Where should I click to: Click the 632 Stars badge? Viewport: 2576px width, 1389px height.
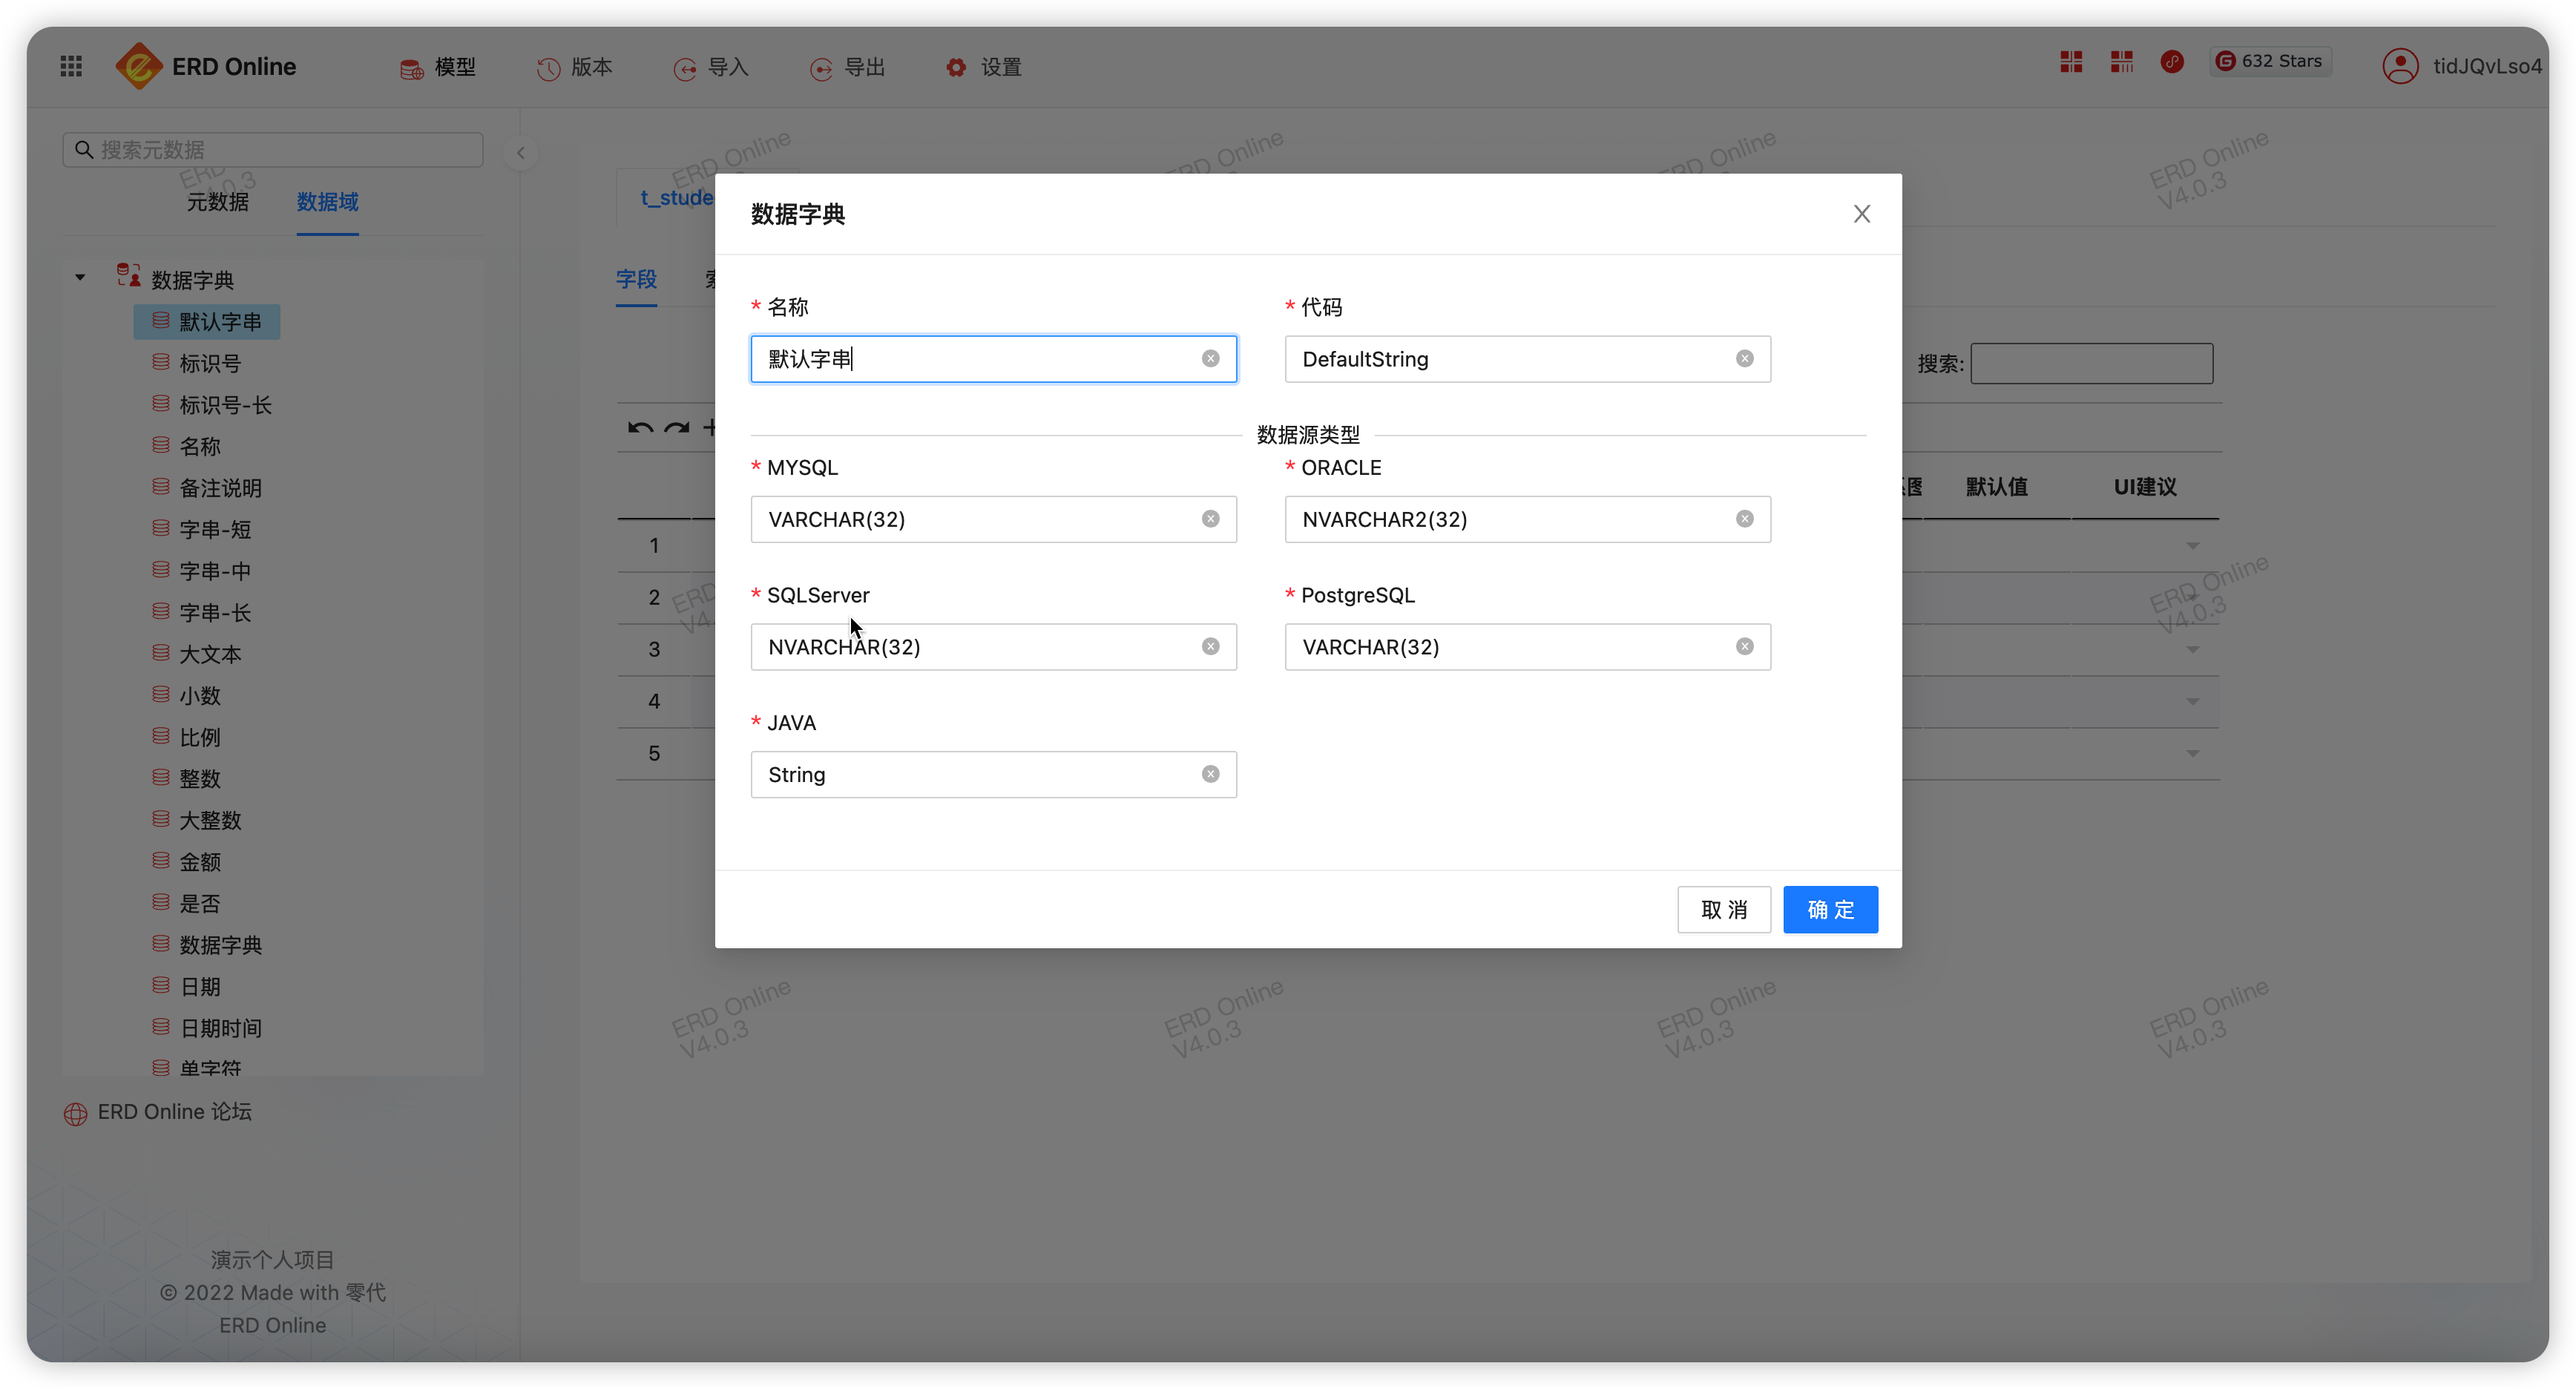2269,61
